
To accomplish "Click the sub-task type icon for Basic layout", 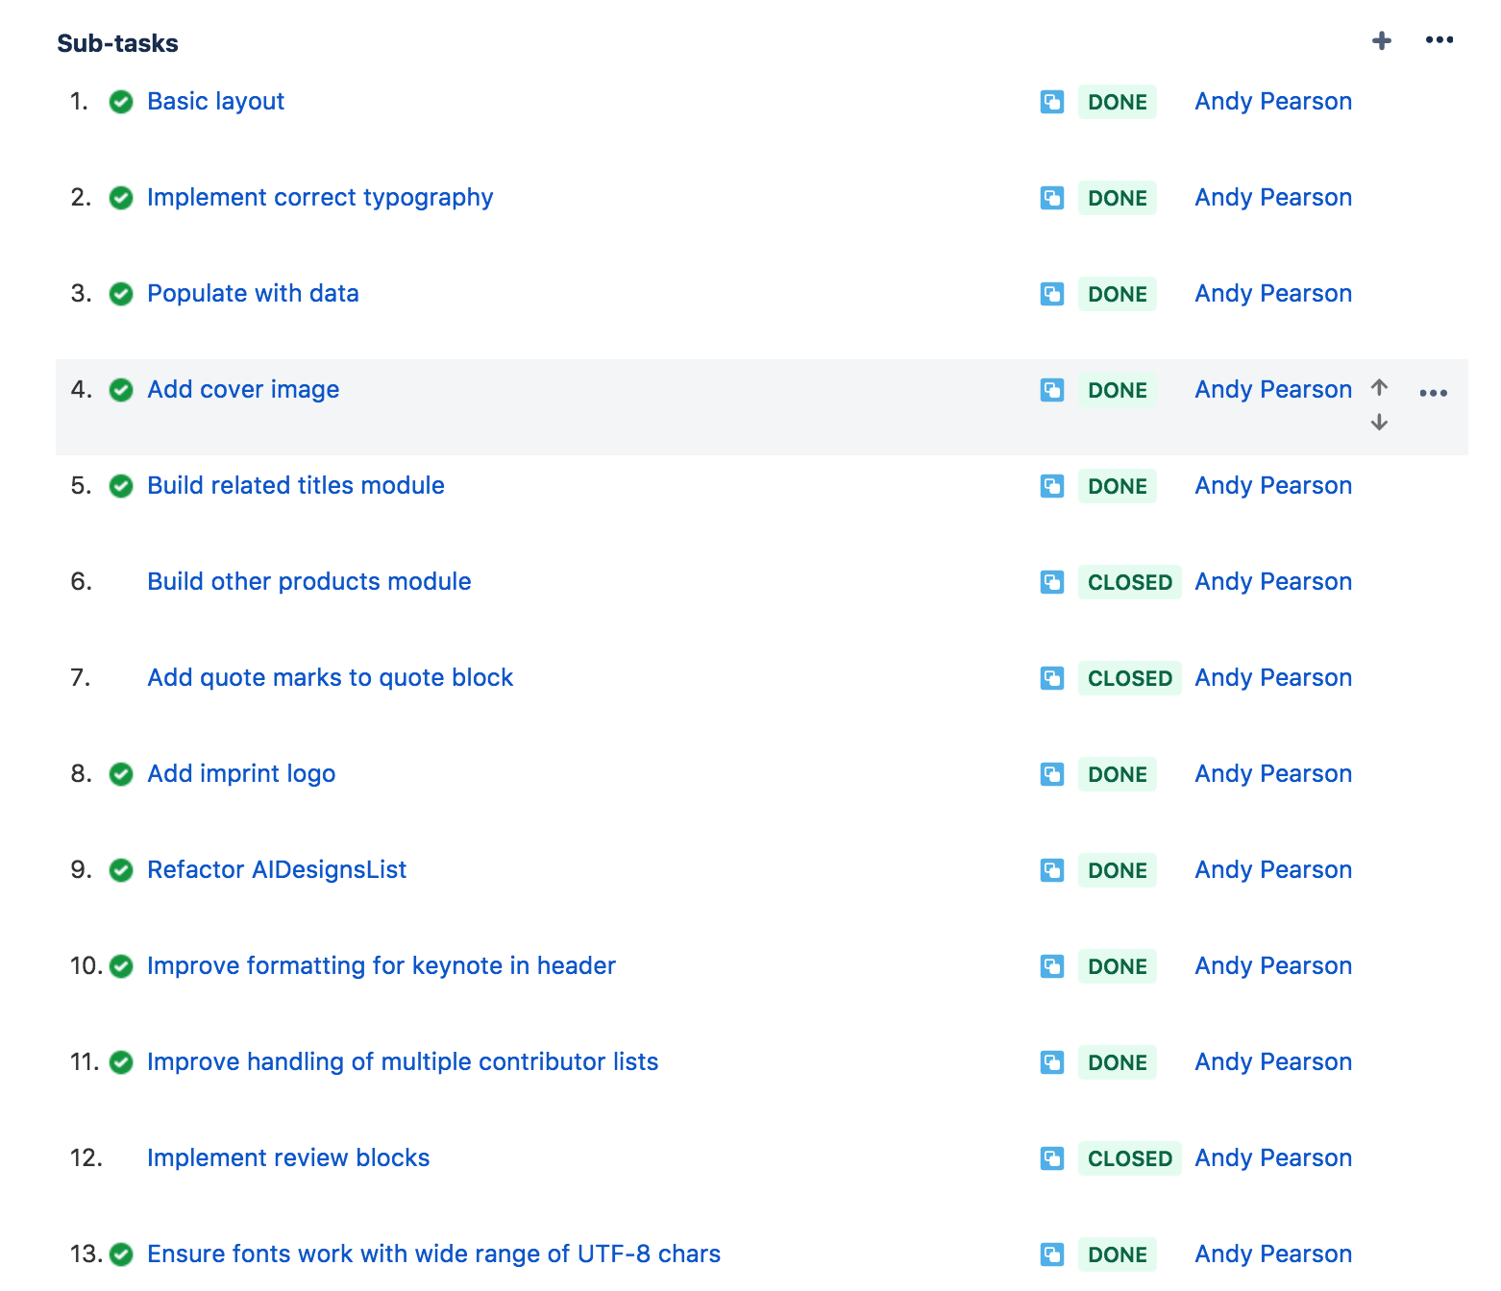I will click(x=1052, y=102).
